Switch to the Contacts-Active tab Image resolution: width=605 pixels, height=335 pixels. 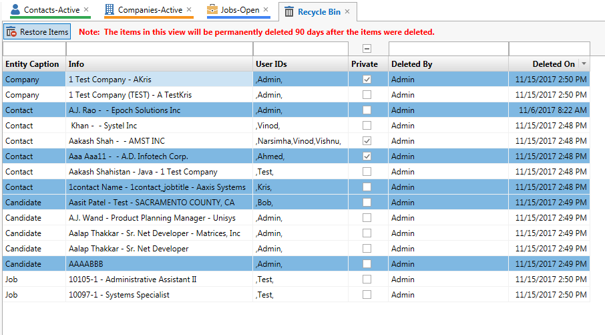[x=51, y=9]
